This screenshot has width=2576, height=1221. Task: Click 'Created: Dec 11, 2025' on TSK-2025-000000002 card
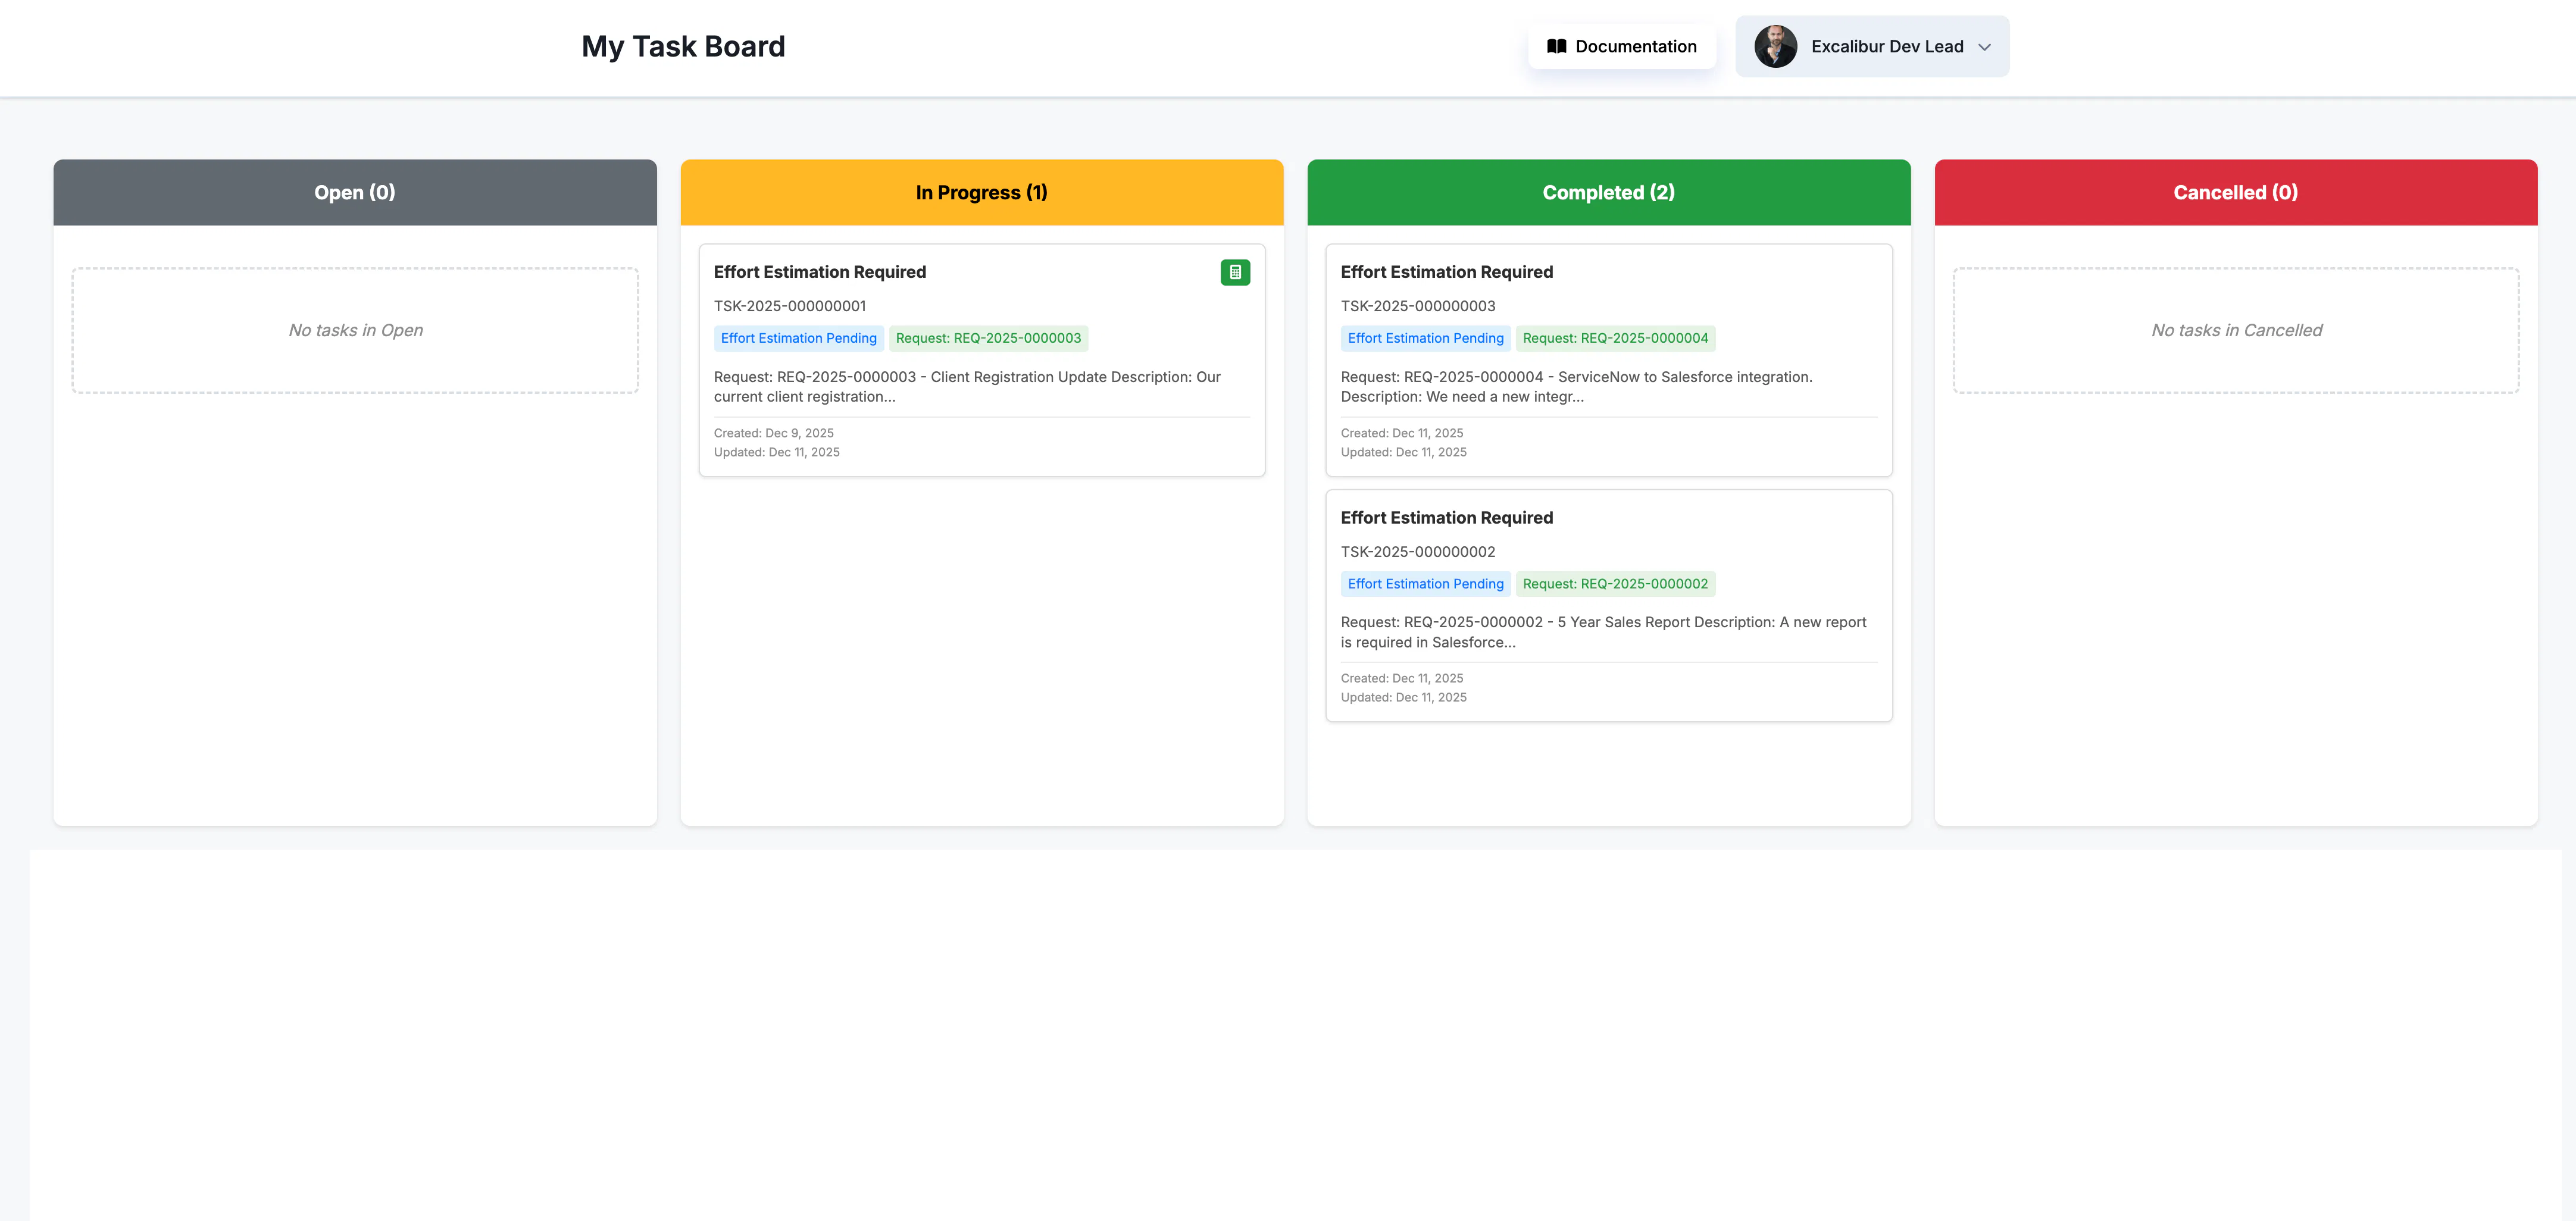point(1402,678)
